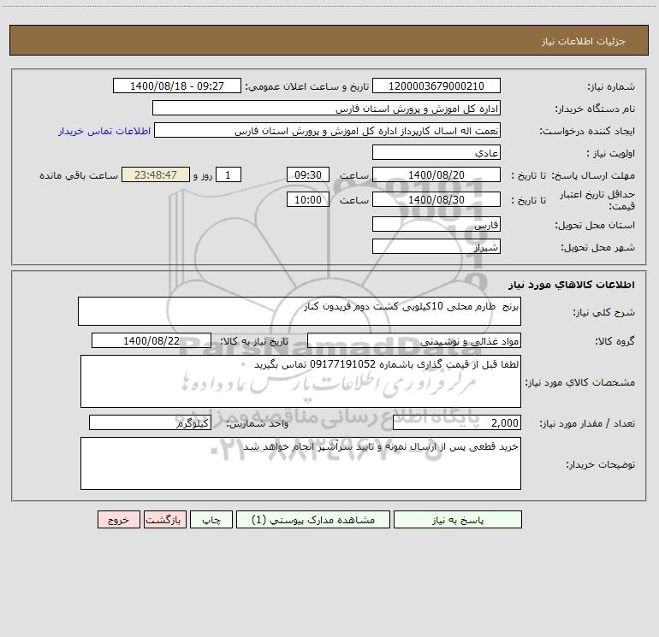Click the quantity field 2,000
The width and height of the screenshot is (659, 637).
(457, 422)
